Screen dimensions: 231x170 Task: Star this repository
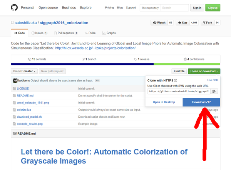[x=182, y=23]
